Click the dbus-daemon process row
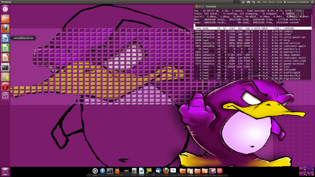This screenshot has height=177, width=315. click(x=253, y=55)
